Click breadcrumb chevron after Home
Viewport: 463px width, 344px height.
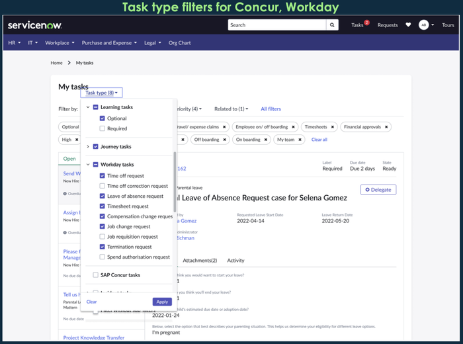pos(69,63)
